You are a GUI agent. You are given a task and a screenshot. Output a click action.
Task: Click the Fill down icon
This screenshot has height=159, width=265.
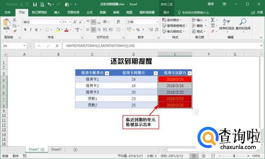coord(213,26)
